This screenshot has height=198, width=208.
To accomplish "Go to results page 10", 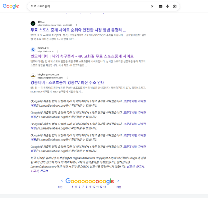I will [94, 187].
